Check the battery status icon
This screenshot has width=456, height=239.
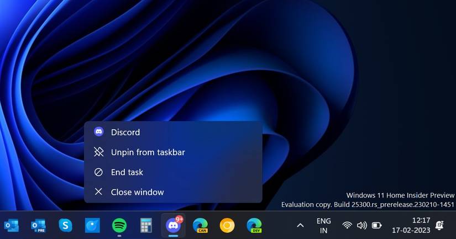click(x=377, y=225)
